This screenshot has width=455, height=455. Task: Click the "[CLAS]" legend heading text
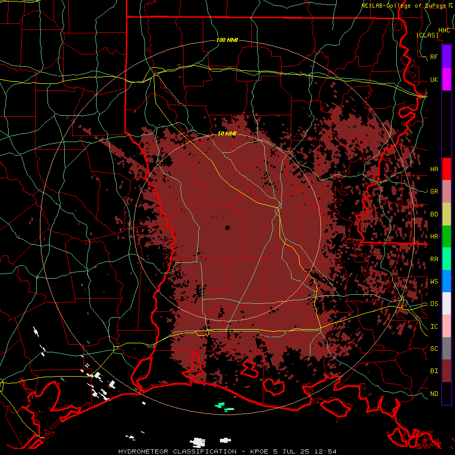tap(427, 35)
